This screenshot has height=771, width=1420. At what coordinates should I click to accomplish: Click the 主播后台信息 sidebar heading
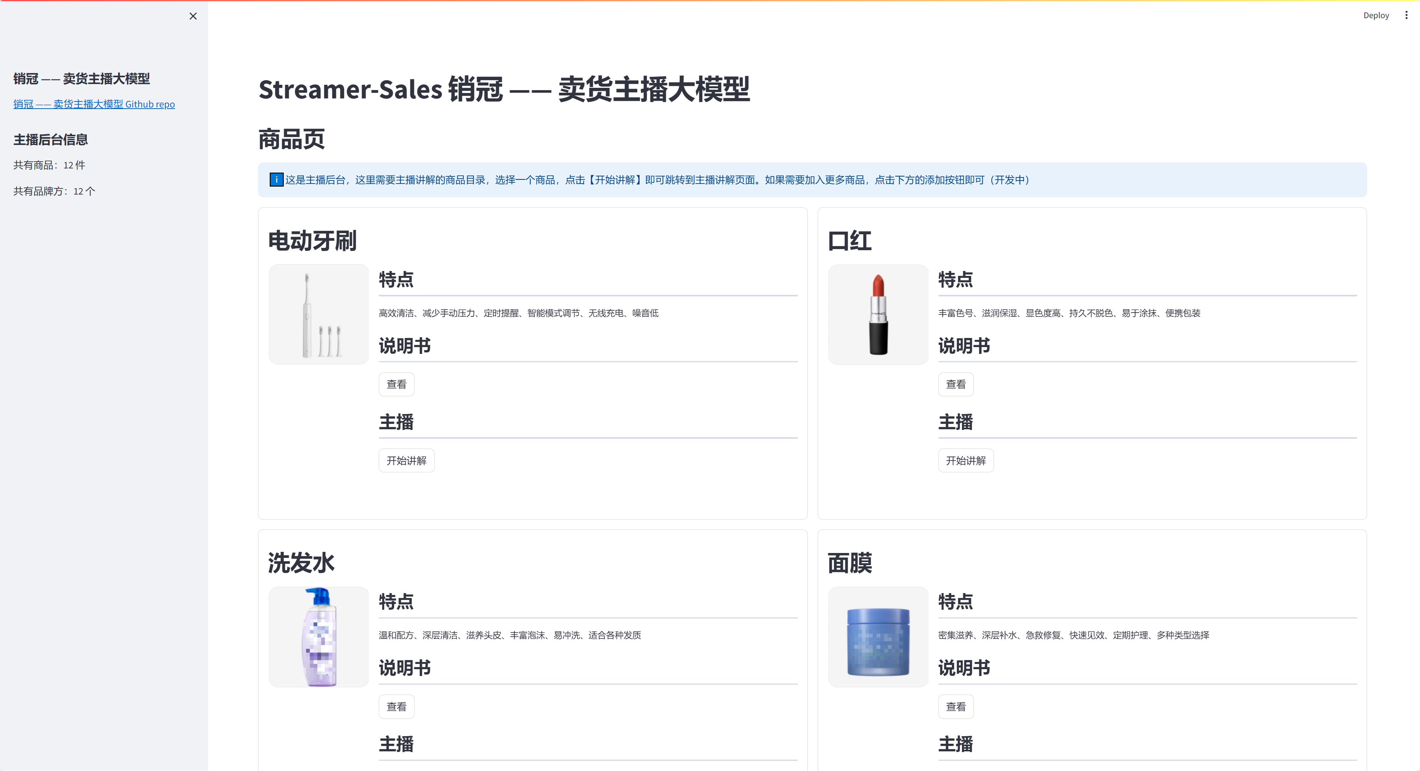coord(51,140)
